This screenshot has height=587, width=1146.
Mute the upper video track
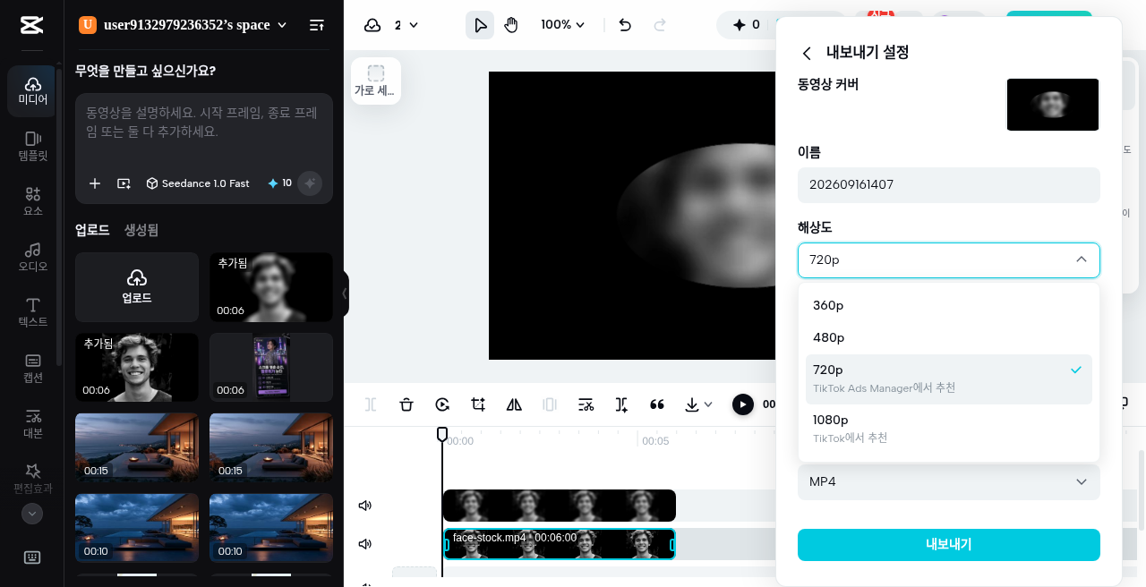[364, 506]
